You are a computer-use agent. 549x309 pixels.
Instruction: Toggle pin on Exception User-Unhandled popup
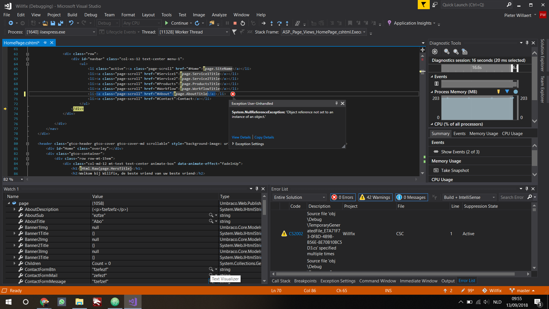coord(336,103)
